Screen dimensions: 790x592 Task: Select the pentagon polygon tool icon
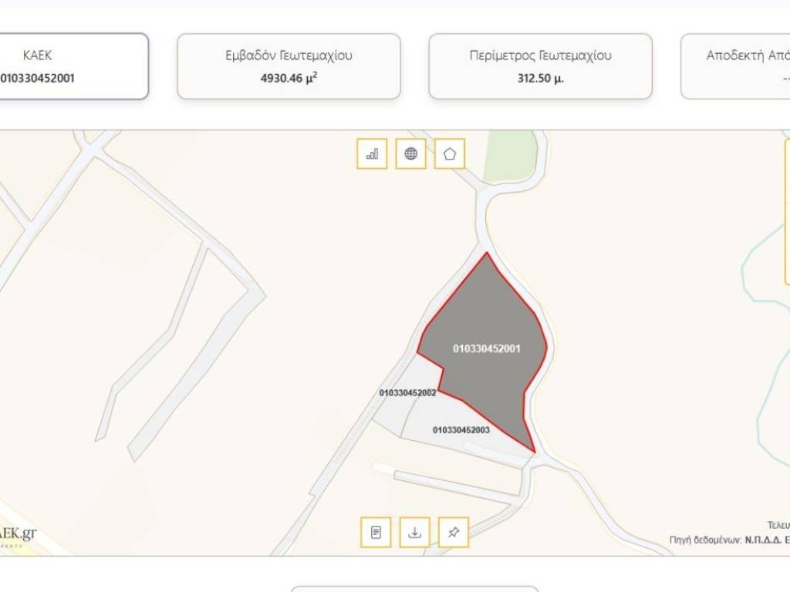tap(450, 153)
